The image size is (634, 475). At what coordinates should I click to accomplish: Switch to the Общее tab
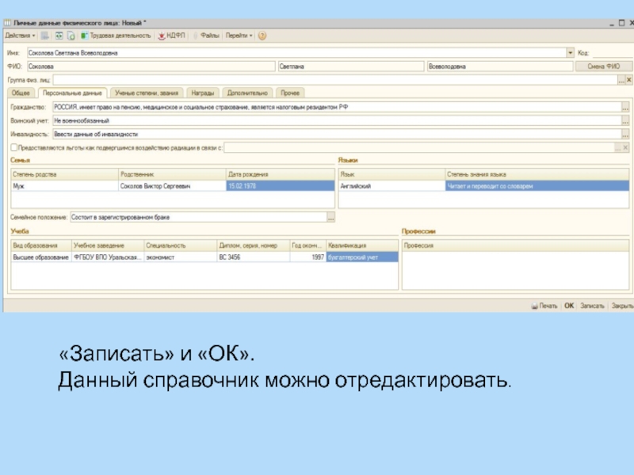coord(21,93)
